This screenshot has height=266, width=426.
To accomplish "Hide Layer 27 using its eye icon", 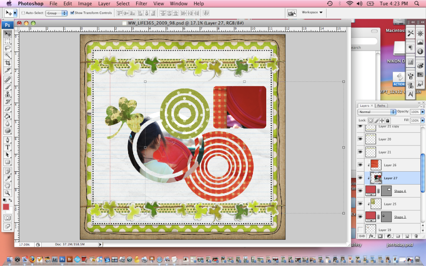I will [x=360, y=178].
